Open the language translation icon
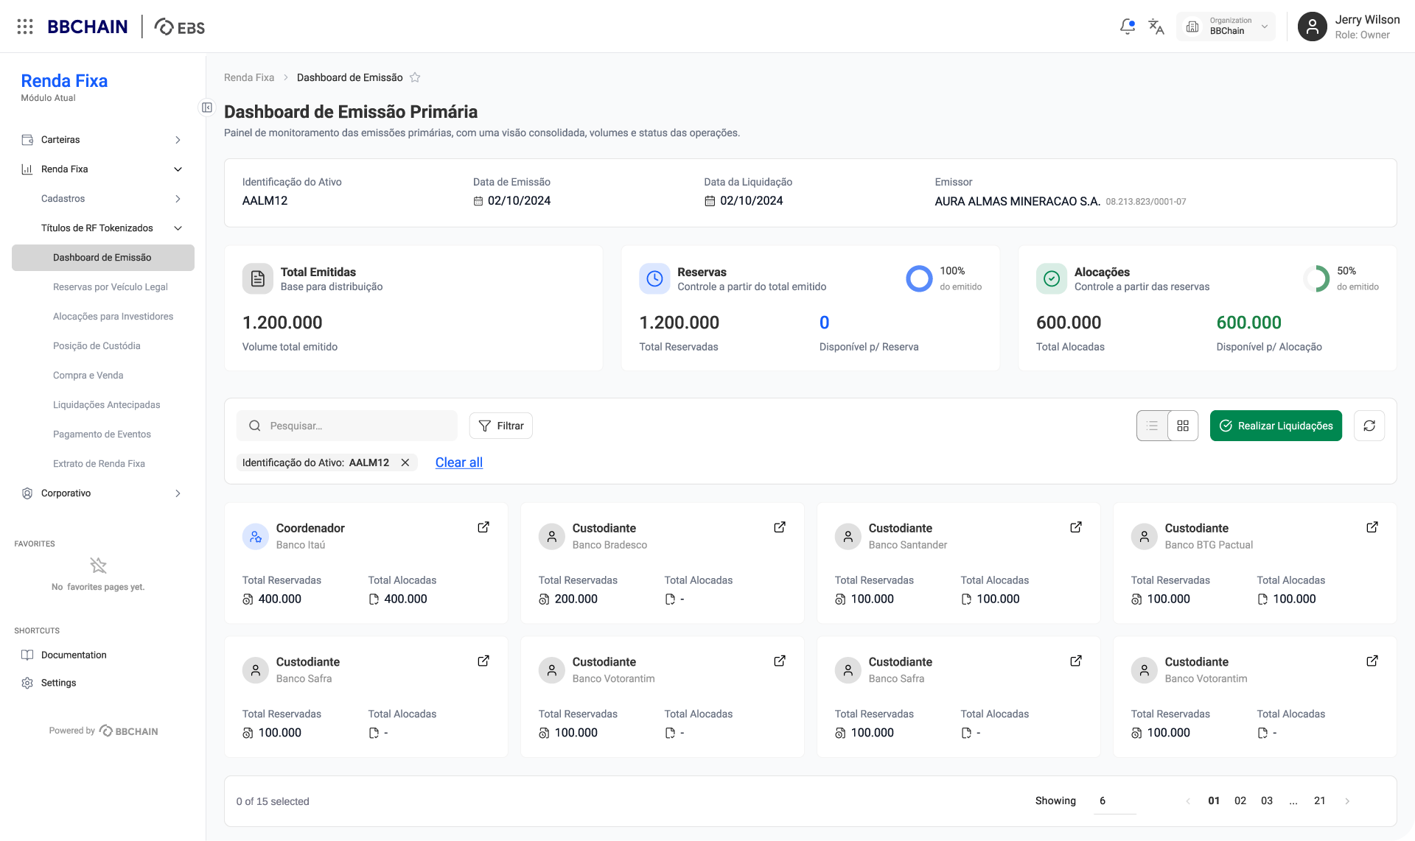The height and width of the screenshot is (841, 1415). point(1156,27)
